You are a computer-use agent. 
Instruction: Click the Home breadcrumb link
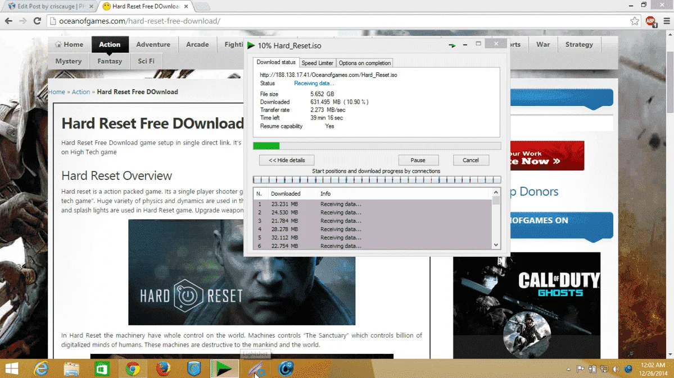coord(57,92)
